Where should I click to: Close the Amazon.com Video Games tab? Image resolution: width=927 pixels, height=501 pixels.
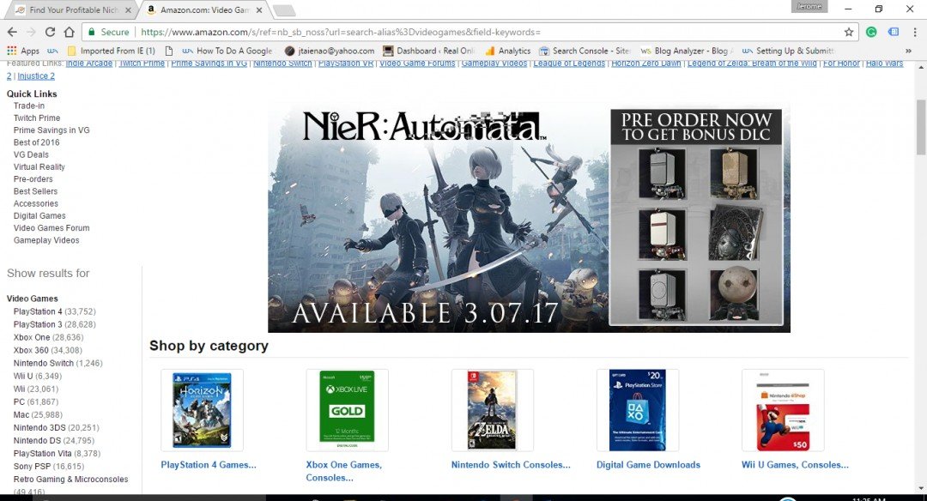click(259, 10)
